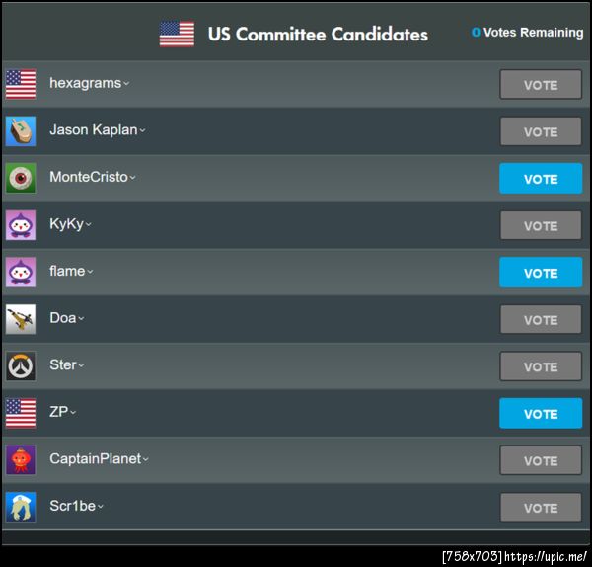The image size is (592, 567).
Task: Click CaptainPlanet's red avatar icon
Action: click(21, 459)
